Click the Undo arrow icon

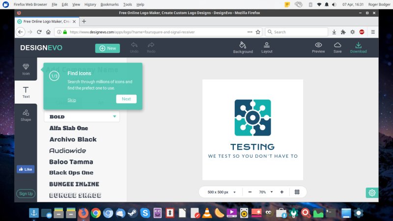pyautogui.click(x=134, y=45)
